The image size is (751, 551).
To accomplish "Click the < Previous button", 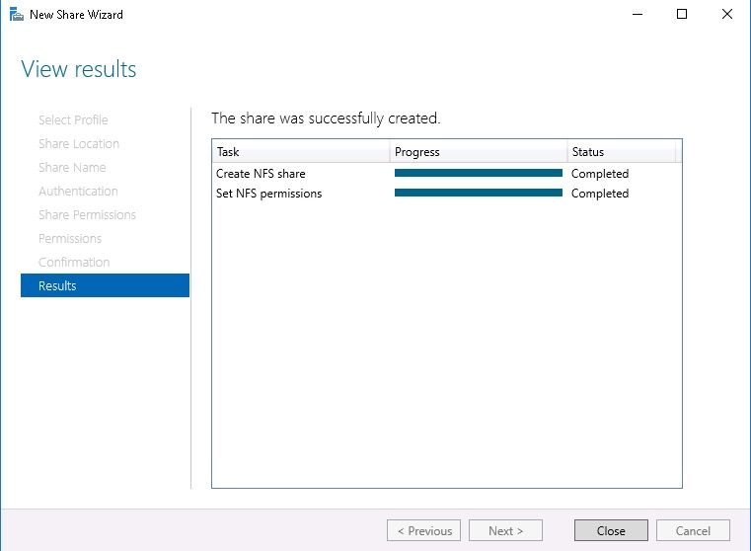I will (424, 530).
